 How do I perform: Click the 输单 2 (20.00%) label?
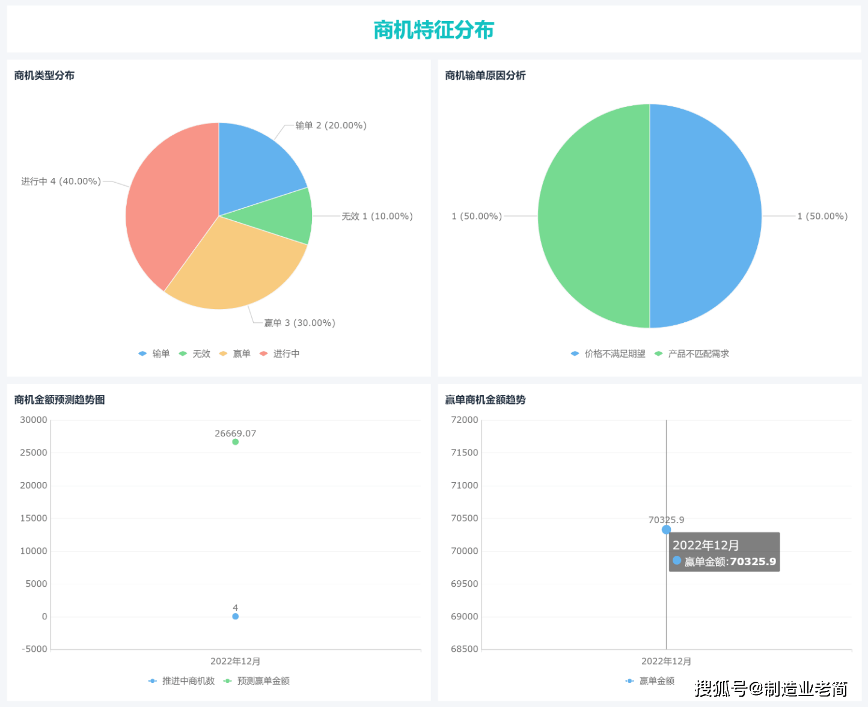(x=331, y=125)
